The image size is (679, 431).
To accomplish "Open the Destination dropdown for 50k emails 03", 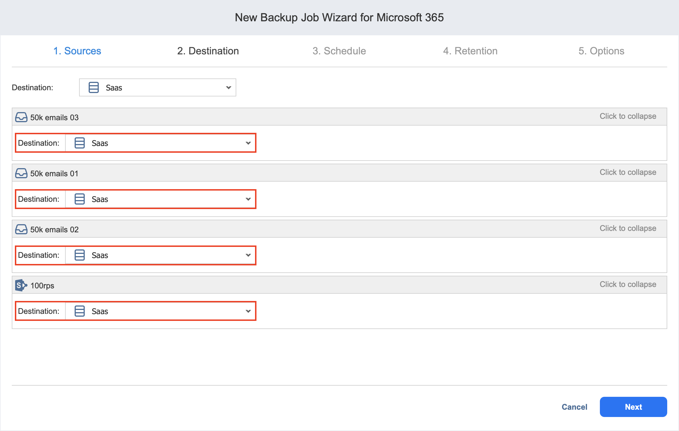I will pos(160,143).
